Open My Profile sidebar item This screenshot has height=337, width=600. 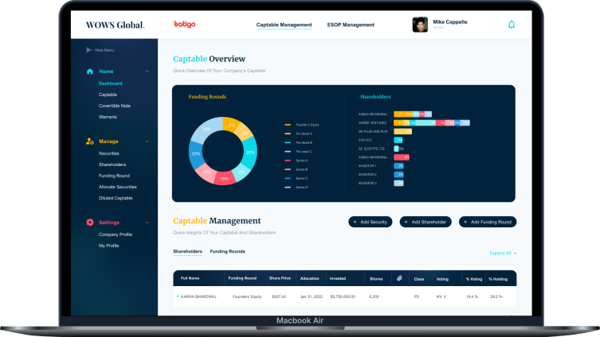click(108, 246)
